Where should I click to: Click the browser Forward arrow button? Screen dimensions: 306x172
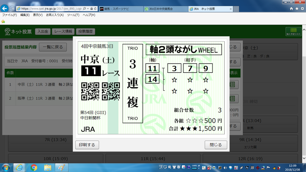pyautogui.click(x=12, y=9)
